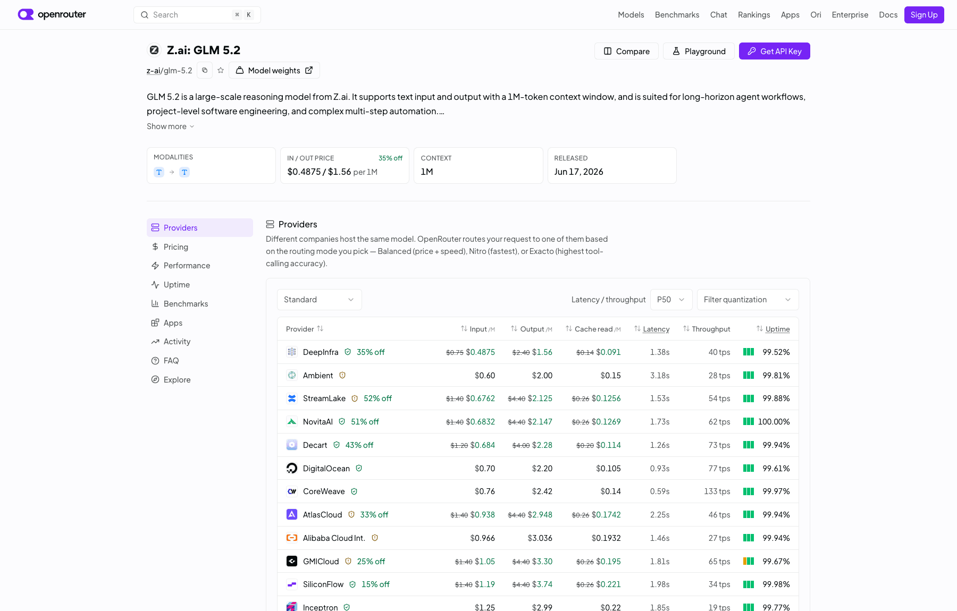This screenshot has height=611, width=957.
Task: Favorite the model with the star icon
Action: tap(221, 70)
